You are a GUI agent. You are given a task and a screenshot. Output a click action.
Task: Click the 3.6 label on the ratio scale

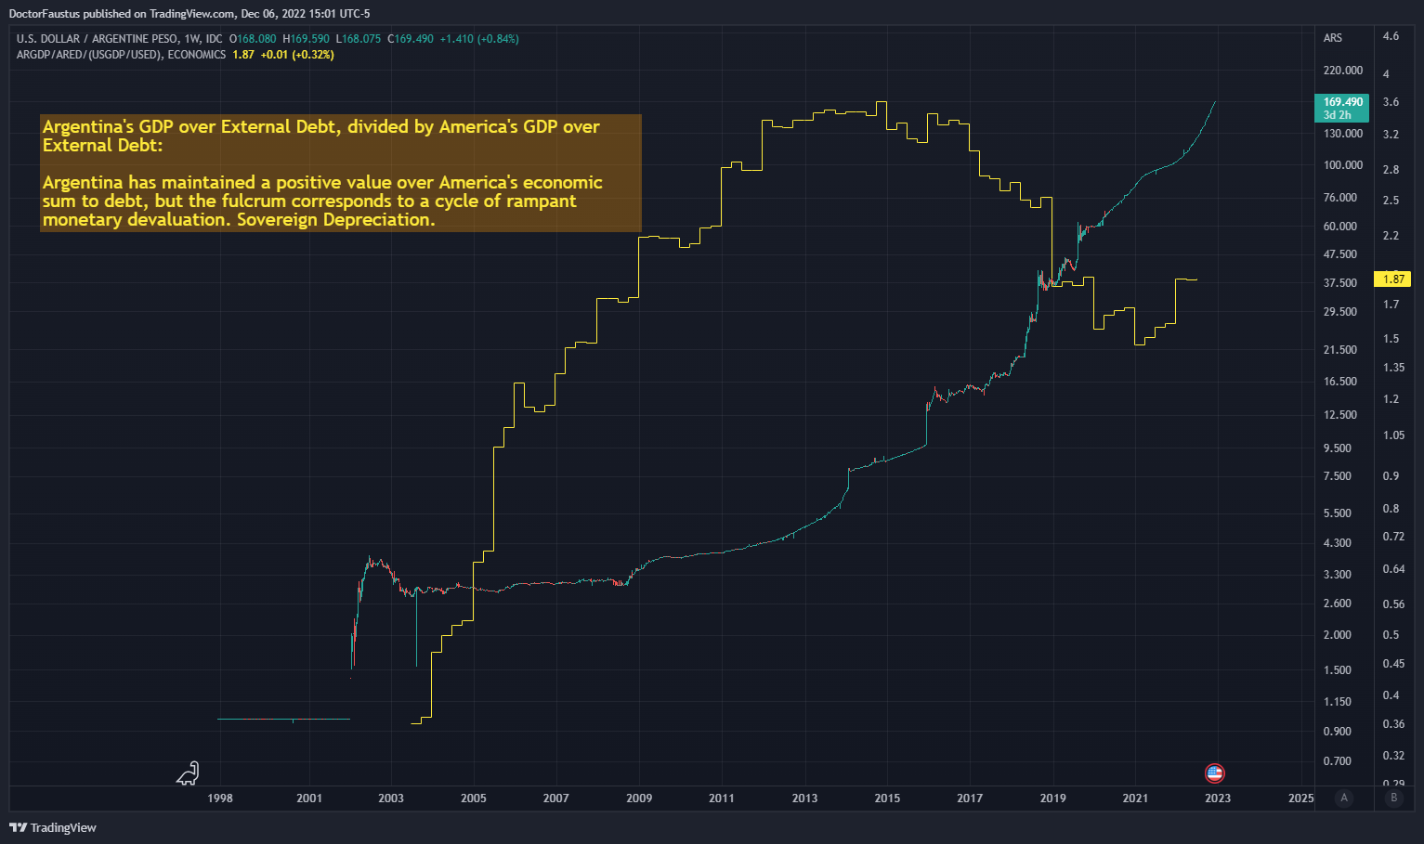coord(1391,103)
